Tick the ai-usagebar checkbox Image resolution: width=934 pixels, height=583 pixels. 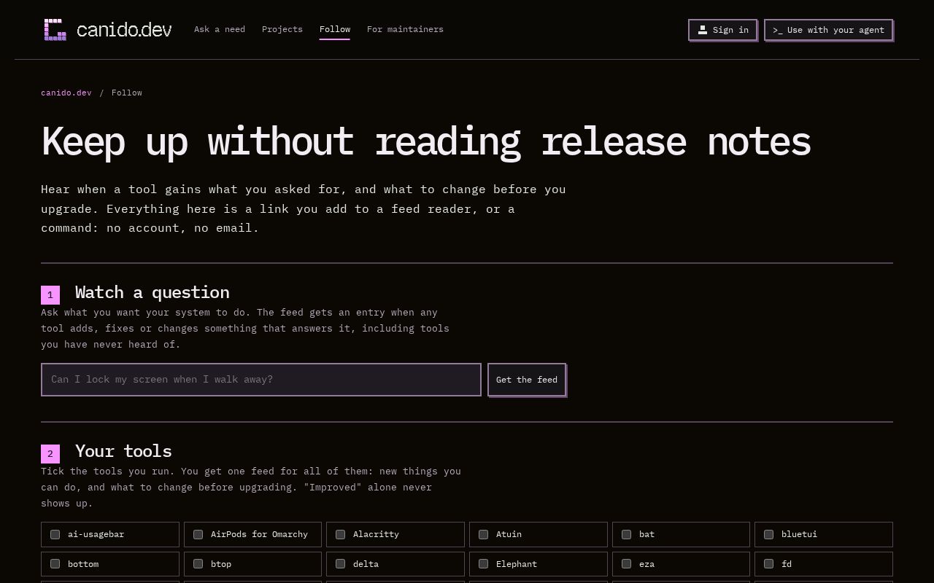pyautogui.click(x=55, y=534)
